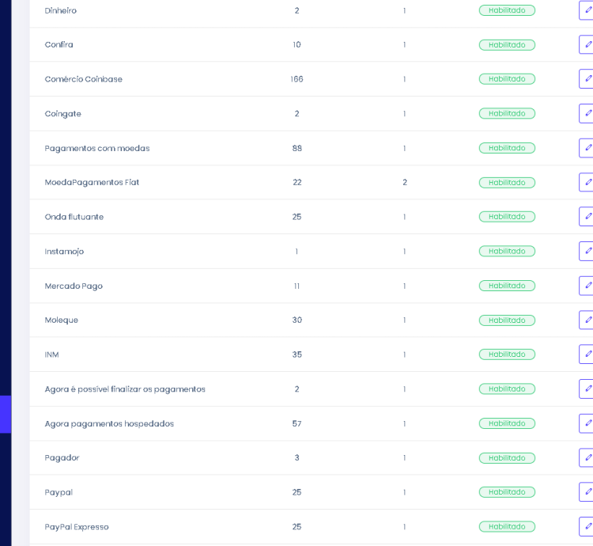Edit the Pagamentos com moedas entry

tap(587, 148)
